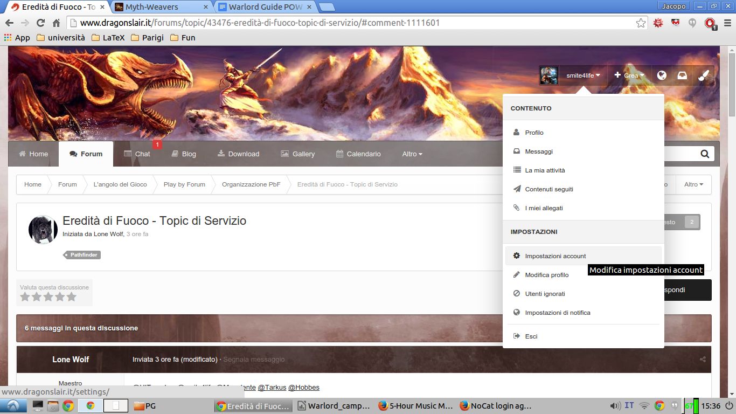Select Profilo in the user menu

(583, 133)
